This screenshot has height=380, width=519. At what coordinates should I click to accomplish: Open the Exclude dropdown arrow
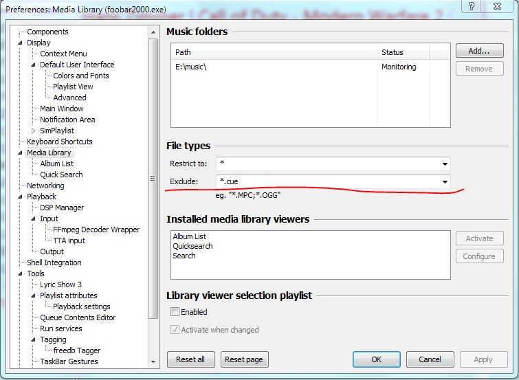pyautogui.click(x=445, y=182)
